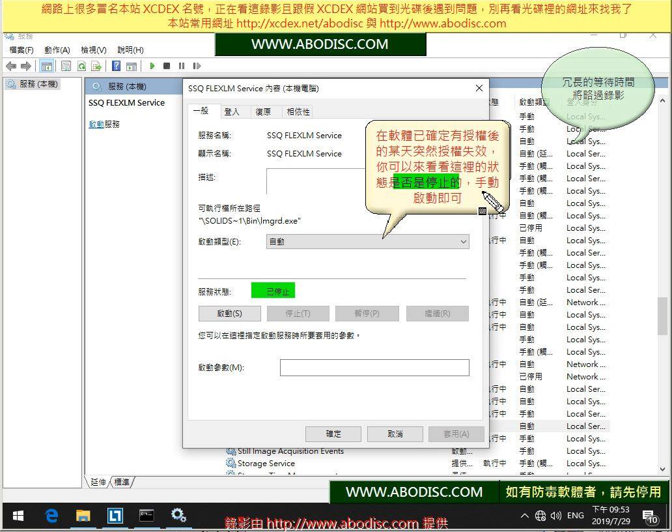Click the greyed 暫停(P) button
This screenshot has width=672, height=532.
coord(367,314)
